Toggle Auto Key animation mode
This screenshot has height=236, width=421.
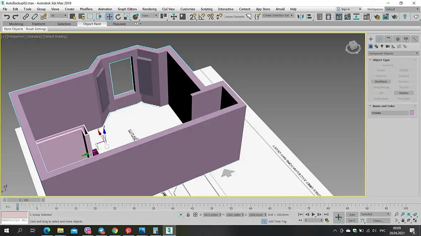click(x=352, y=215)
